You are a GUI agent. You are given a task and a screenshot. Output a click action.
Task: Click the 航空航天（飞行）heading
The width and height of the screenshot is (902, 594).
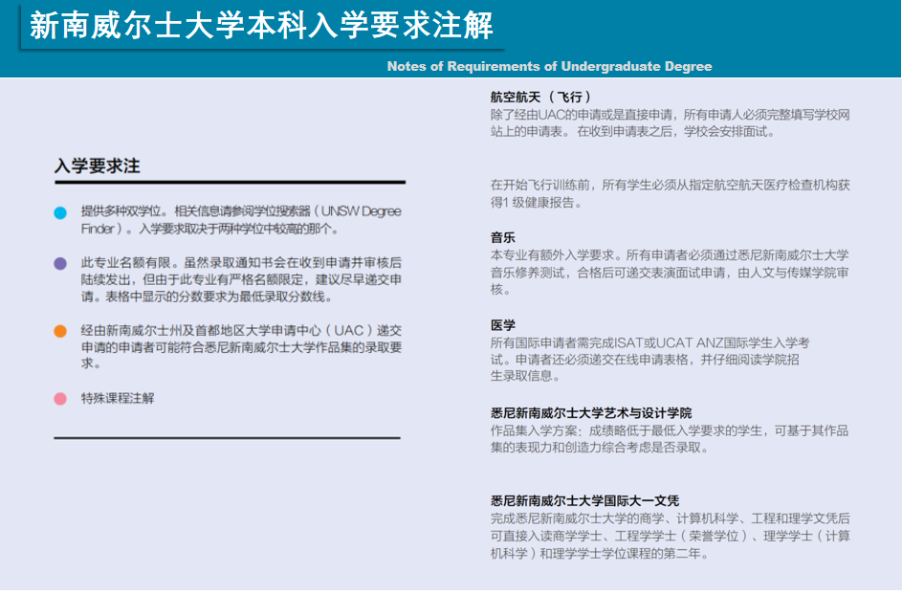541,97
